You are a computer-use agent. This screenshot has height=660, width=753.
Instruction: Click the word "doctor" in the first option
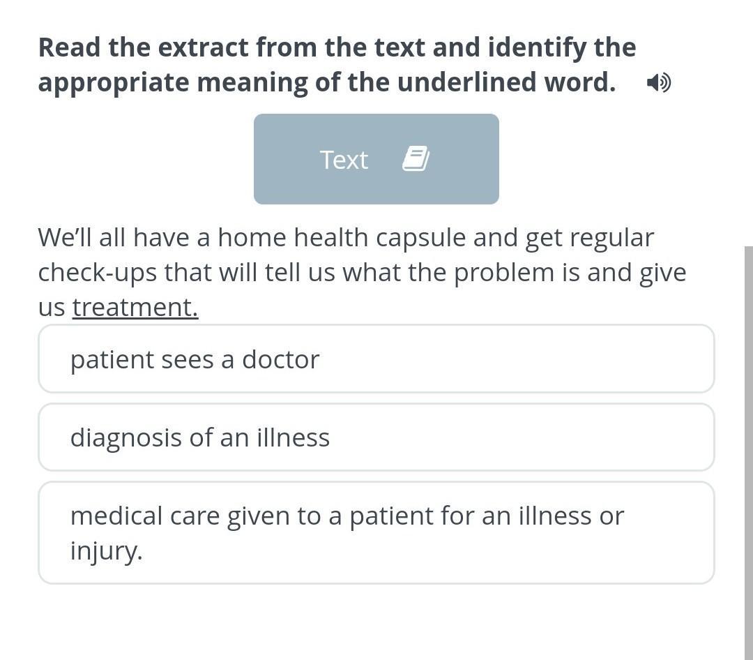280,359
